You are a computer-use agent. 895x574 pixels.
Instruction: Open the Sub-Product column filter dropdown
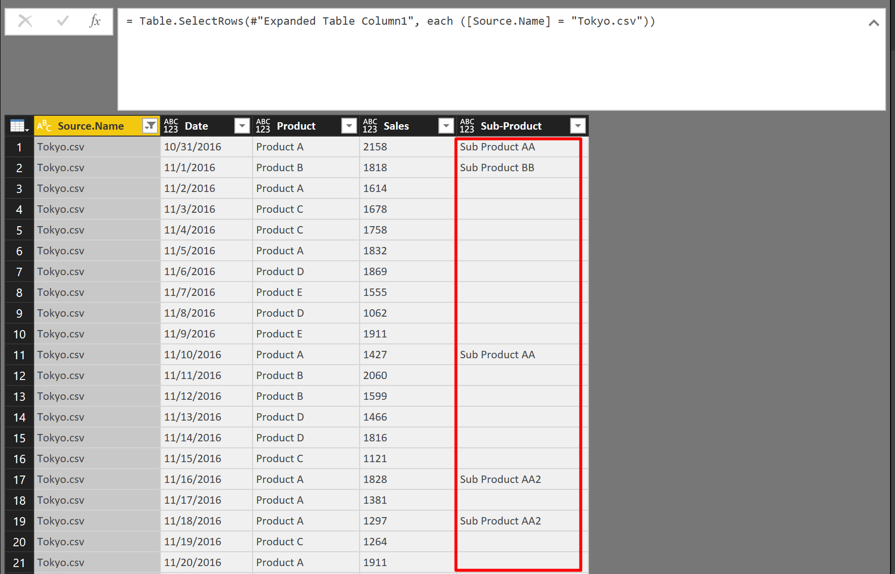click(x=578, y=126)
